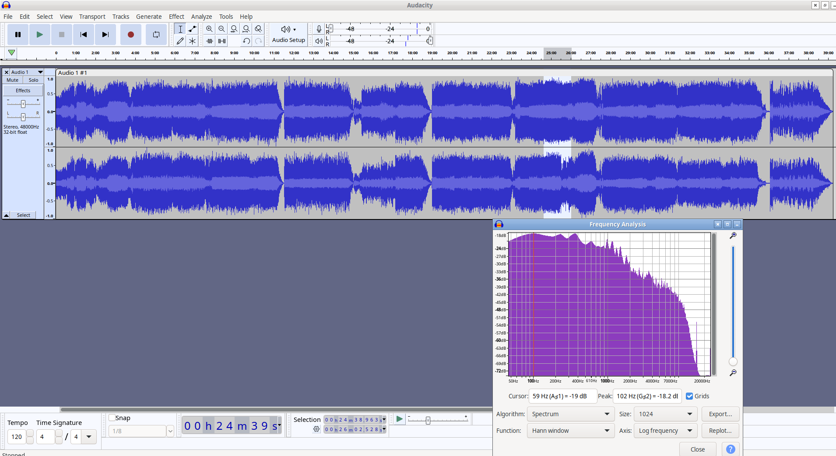Open the snap 1/8 dropdown
Screen dimensions: 836x456
coord(170,431)
